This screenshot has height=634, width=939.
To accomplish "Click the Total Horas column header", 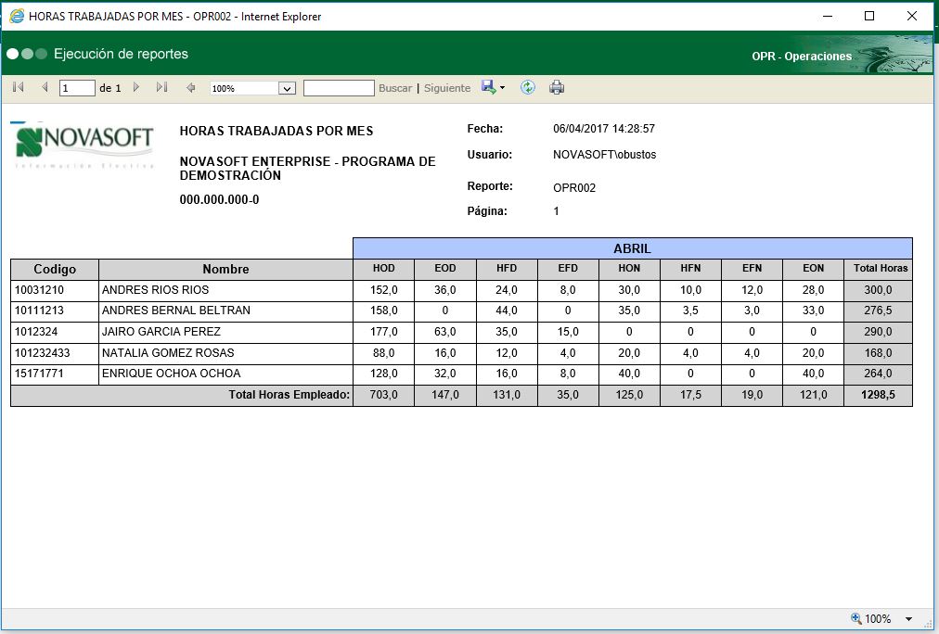I will tap(881, 269).
